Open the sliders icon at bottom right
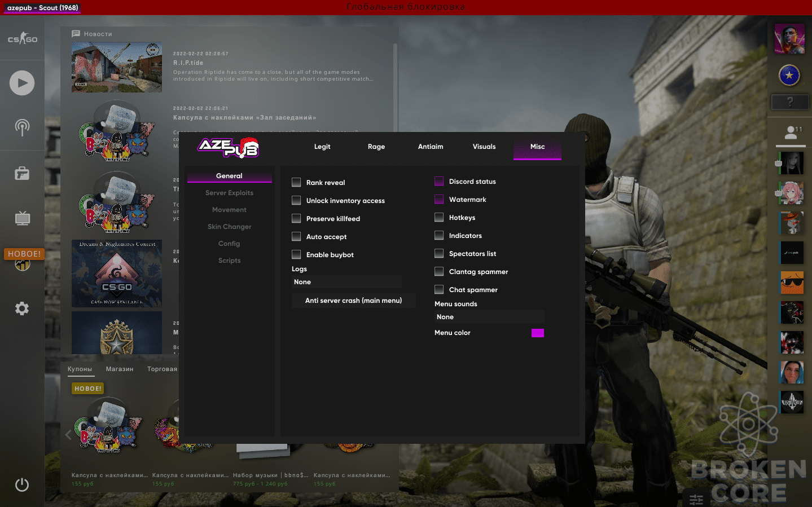The height and width of the screenshot is (507, 812). (696, 499)
